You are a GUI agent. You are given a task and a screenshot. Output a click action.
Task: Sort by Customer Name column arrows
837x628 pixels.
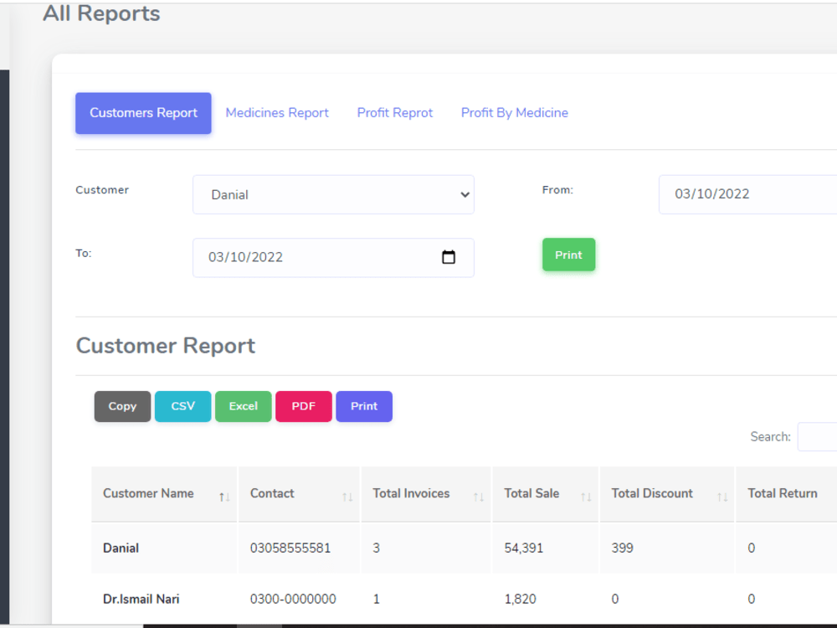[x=224, y=497]
